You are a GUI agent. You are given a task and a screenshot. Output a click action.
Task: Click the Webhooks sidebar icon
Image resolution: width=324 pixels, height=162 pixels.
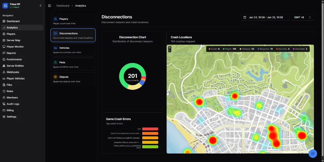[x=4, y=72]
